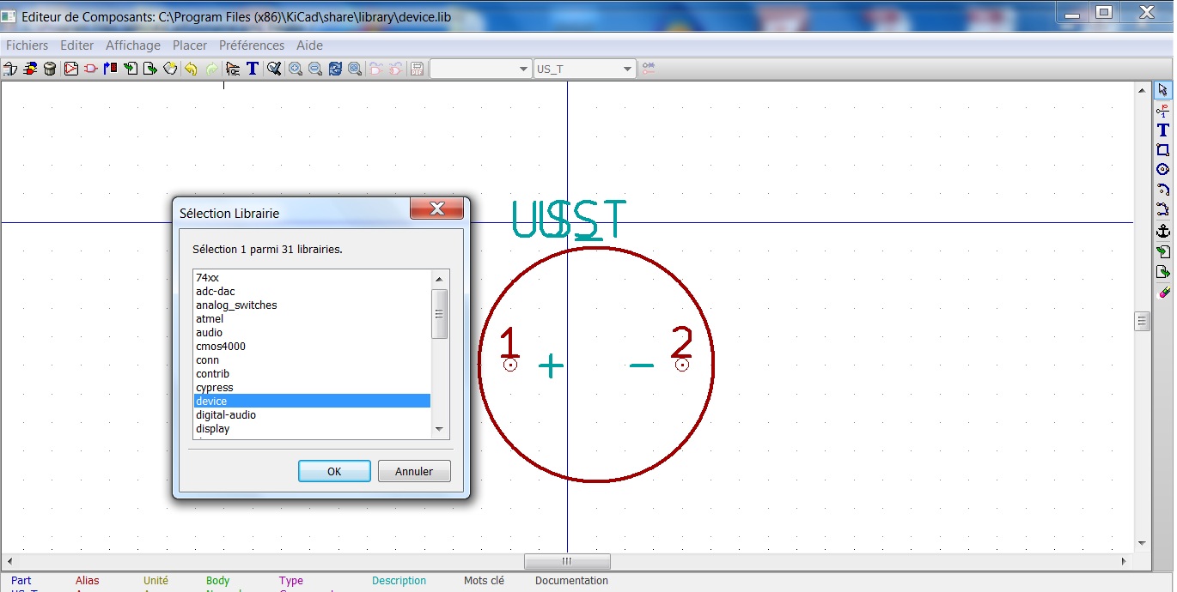This screenshot has width=1177, height=592.
Task: Select the add arc tool
Action: pos(1163,190)
